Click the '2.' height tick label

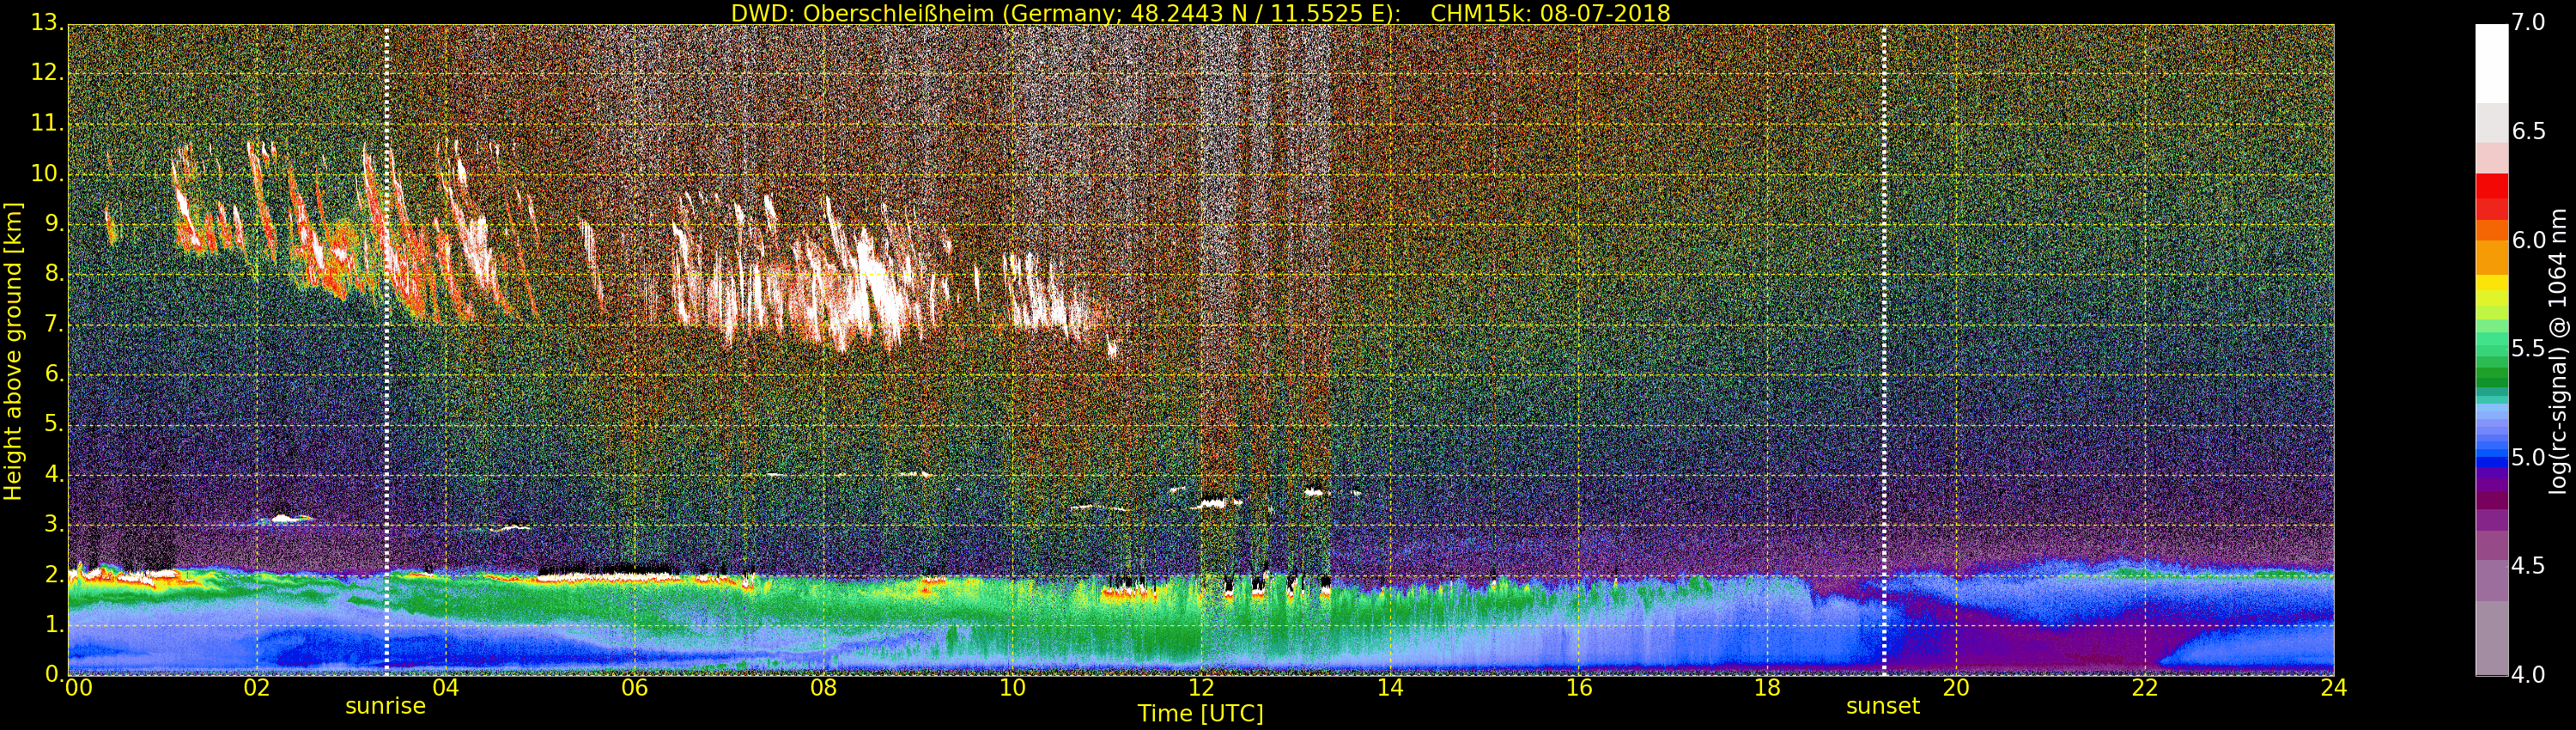point(54,574)
